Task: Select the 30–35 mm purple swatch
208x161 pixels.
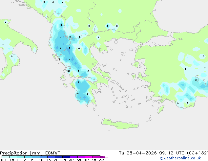Action: [73, 157]
